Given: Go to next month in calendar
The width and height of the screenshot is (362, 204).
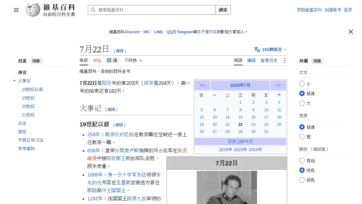Looking at the screenshot, I should point(278,85).
